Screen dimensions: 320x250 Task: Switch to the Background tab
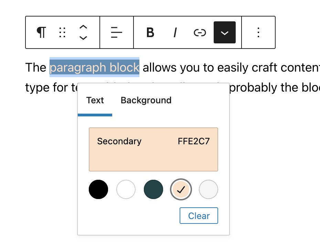click(146, 100)
